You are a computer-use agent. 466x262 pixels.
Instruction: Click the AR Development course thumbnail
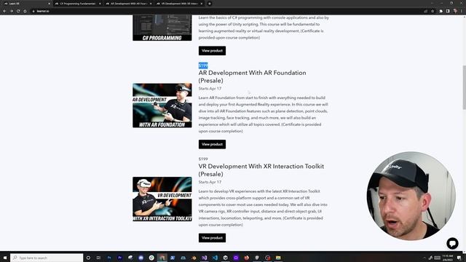coord(162,106)
